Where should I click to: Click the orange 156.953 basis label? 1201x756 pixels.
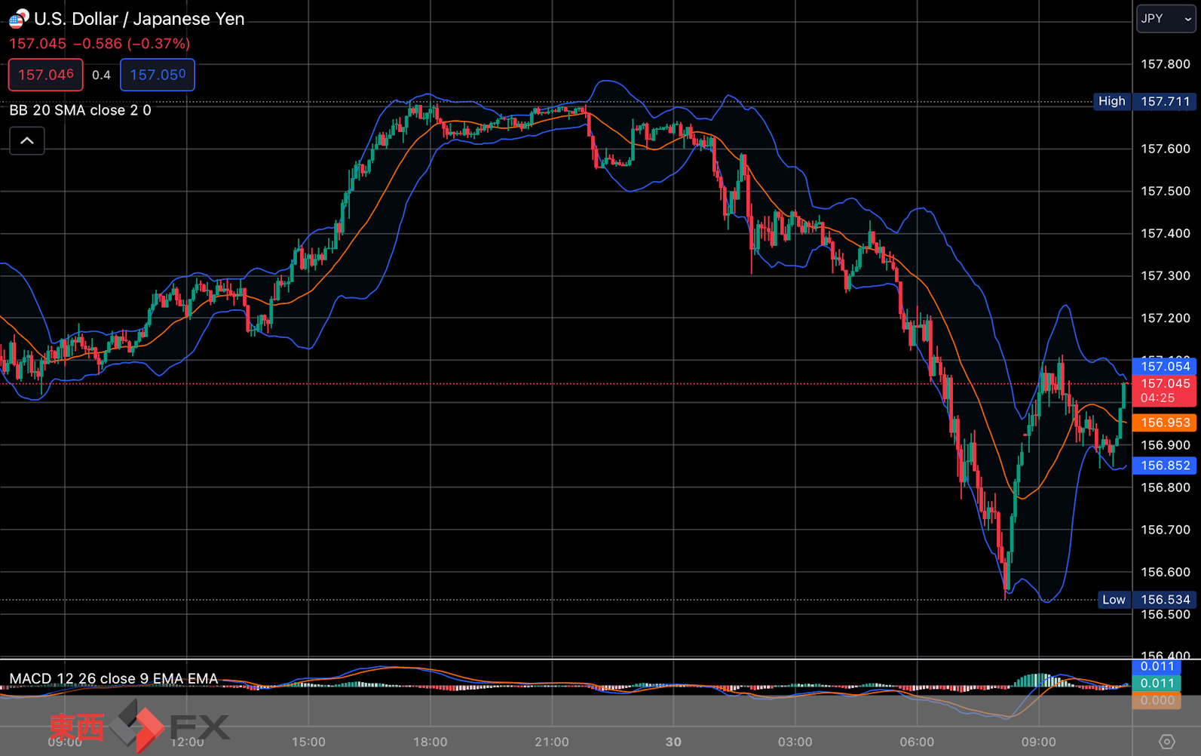(x=1164, y=423)
